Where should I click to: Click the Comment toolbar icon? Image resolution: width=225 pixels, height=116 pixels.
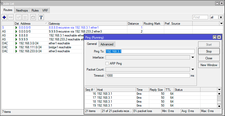33,17
